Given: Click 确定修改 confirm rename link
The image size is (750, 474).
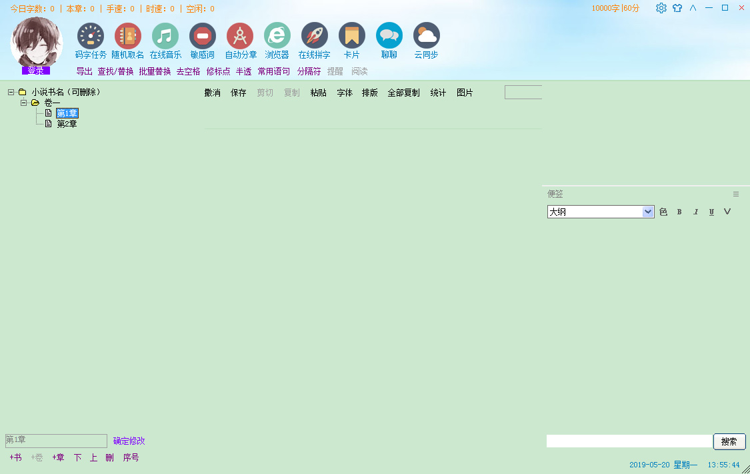Looking at the screenshot, I should pos(129,441).
